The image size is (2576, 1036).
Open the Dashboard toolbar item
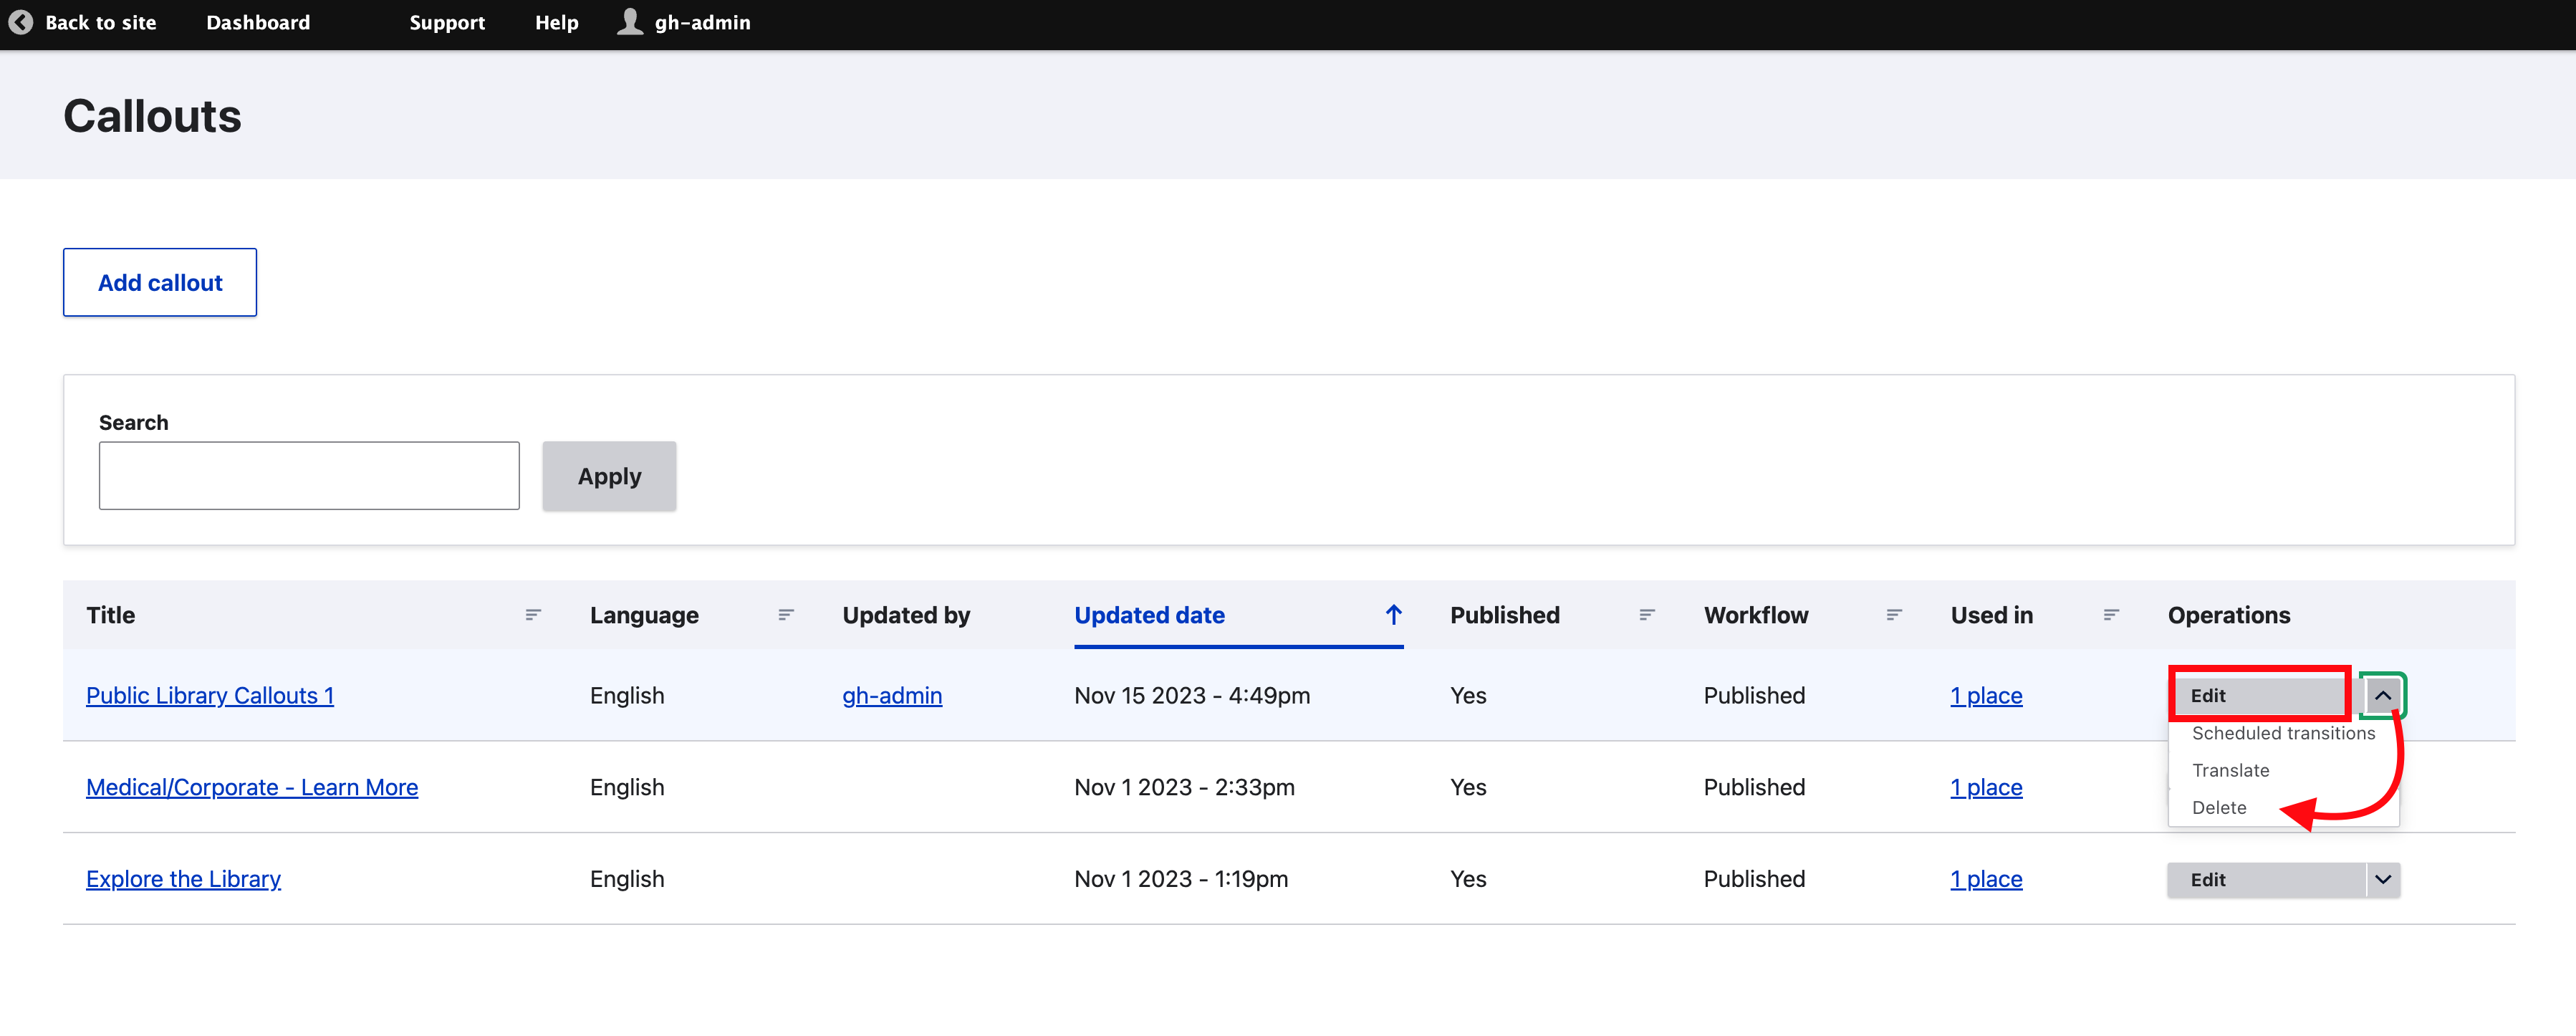click(x=258, y=22)
